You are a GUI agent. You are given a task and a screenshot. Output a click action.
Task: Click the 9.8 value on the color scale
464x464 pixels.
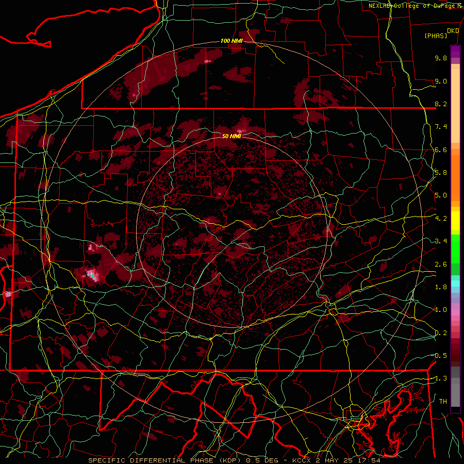pyautogui.click(x=441, y=58)
